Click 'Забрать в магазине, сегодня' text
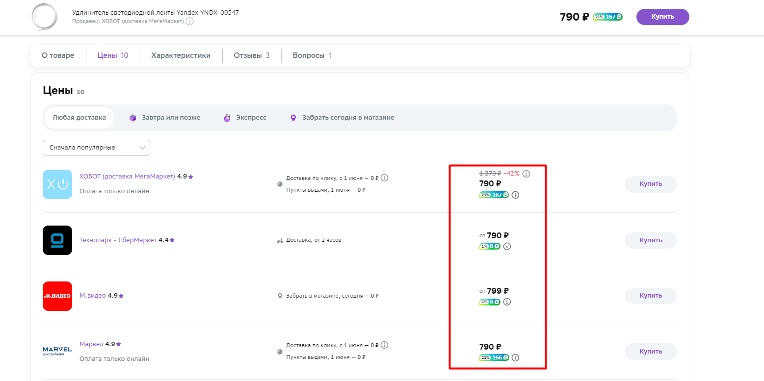This screenshot has height=381, width=764. [x=324, y=296]
